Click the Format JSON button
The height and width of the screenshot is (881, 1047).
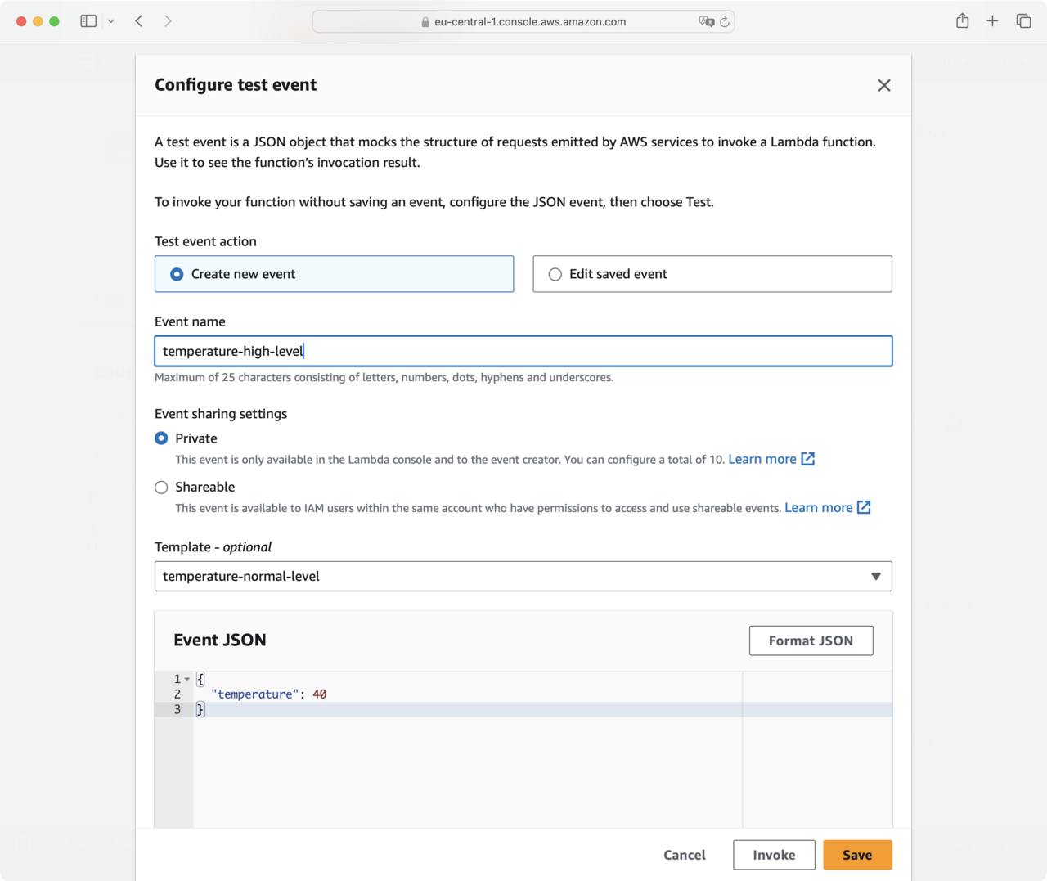(811, 641)
